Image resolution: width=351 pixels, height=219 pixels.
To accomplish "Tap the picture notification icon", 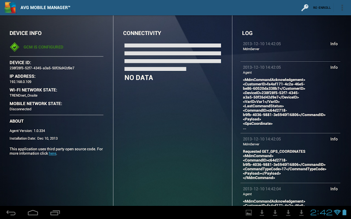I will (x=249, y=213).
